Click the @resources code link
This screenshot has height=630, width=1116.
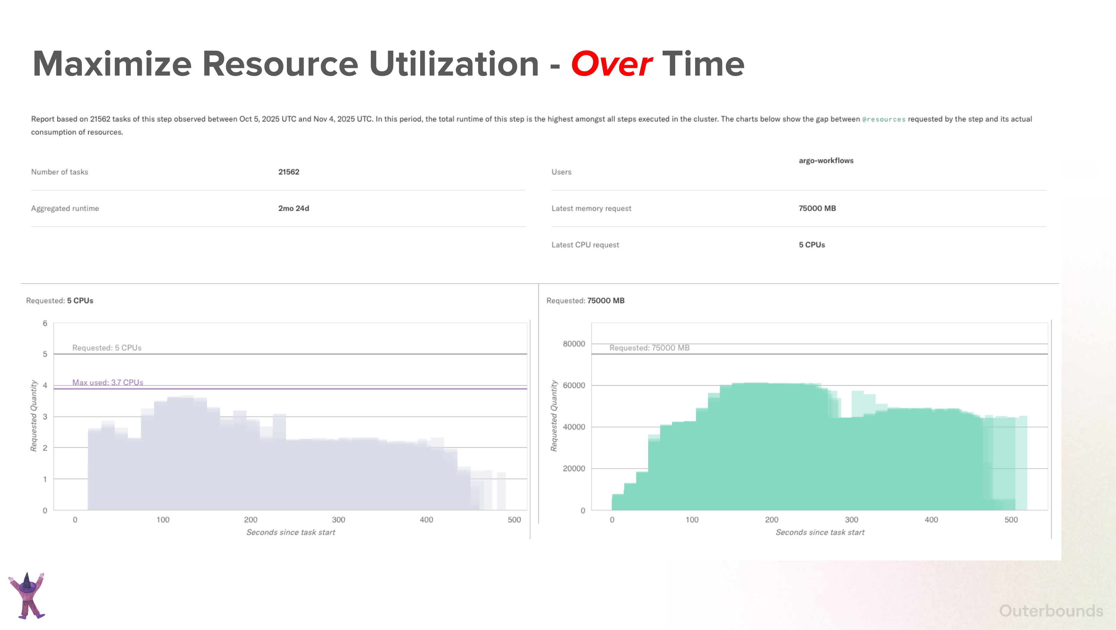pos(883,119)
